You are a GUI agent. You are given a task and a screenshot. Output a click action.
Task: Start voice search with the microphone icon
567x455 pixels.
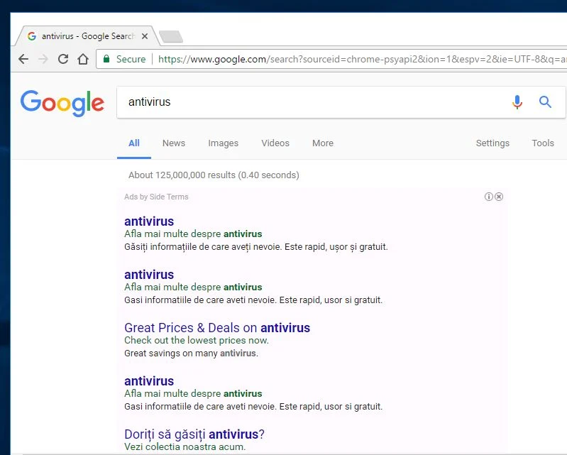517,102
